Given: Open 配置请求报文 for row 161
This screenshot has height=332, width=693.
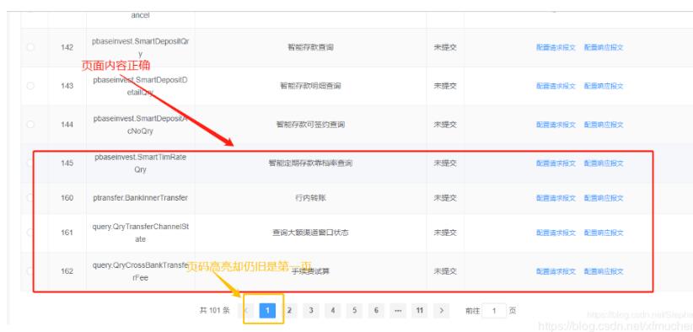Looking at the screenshot, I should point(556,233).
